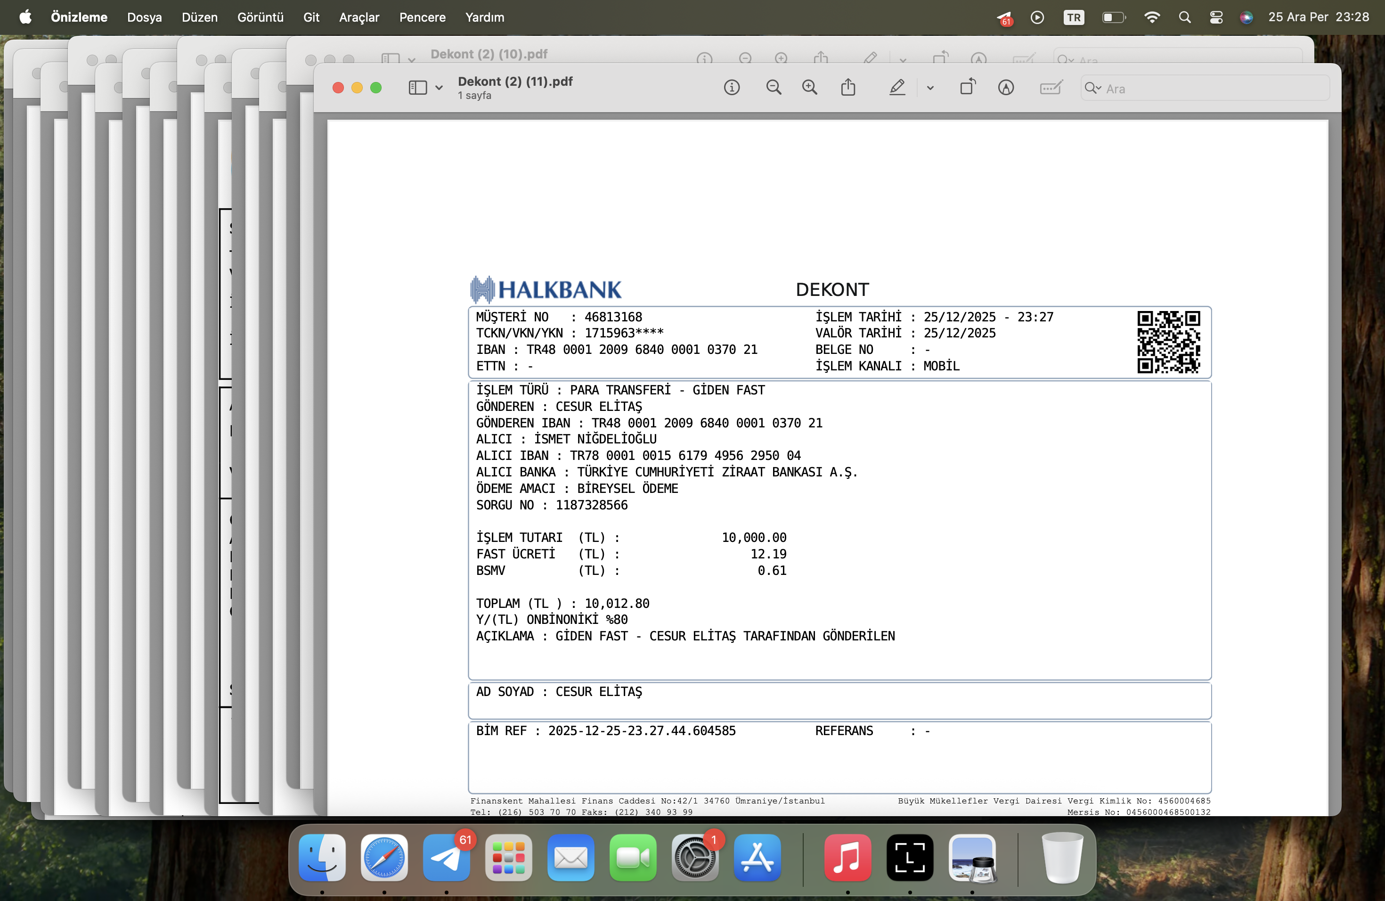1385x901 pixels.
Task: Open Telegram from the Dock
Action: (x=446, y=857)
